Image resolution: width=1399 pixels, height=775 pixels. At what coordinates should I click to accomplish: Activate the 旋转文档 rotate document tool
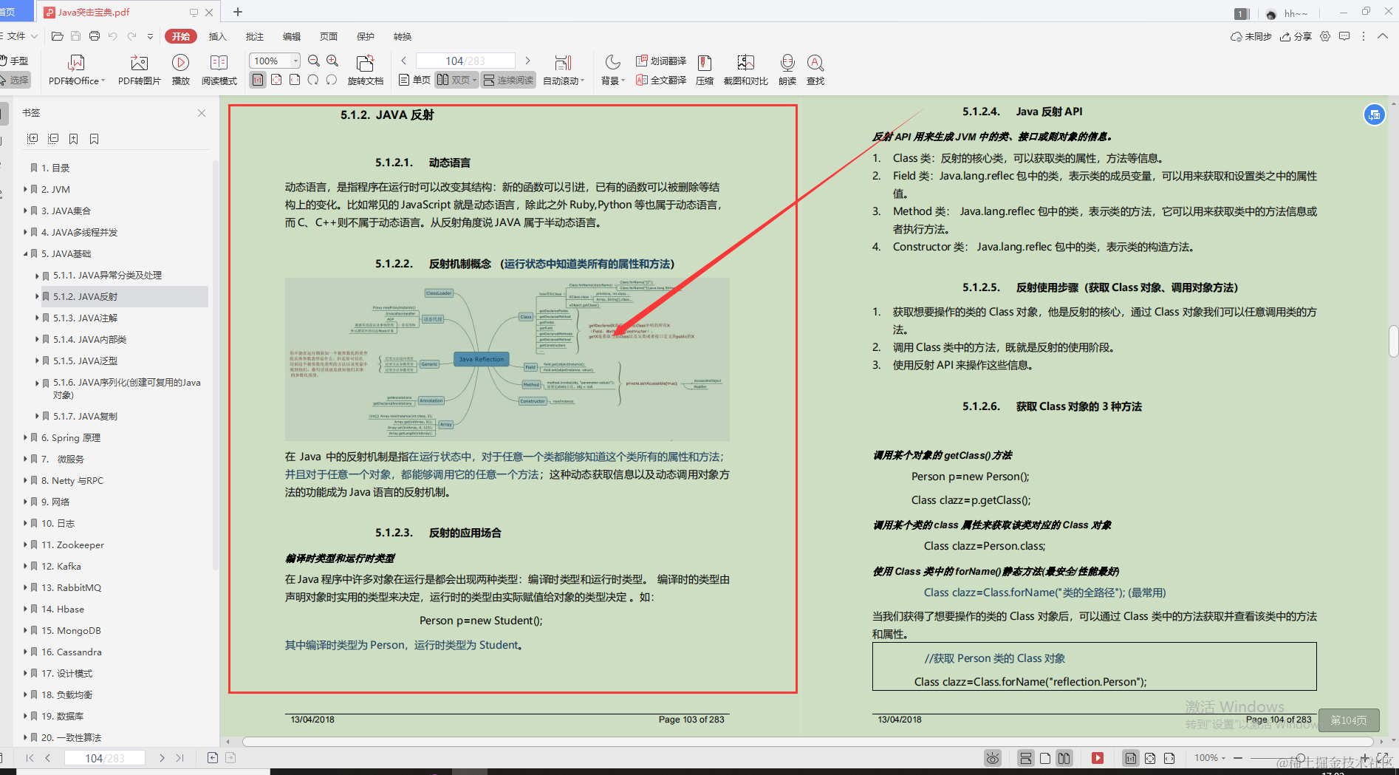point(365,69)
